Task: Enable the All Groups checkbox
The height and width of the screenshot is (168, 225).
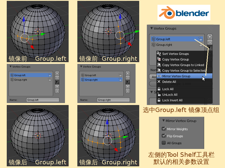Action: point(164,143)
